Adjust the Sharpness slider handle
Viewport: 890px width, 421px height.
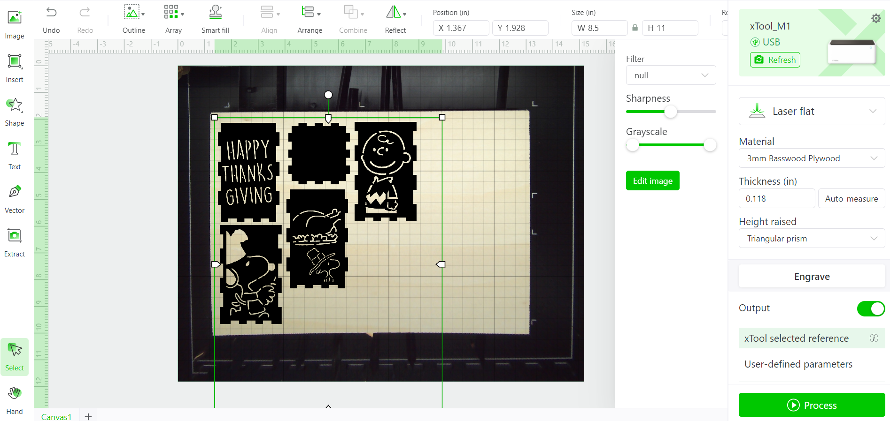pos(671,112)
